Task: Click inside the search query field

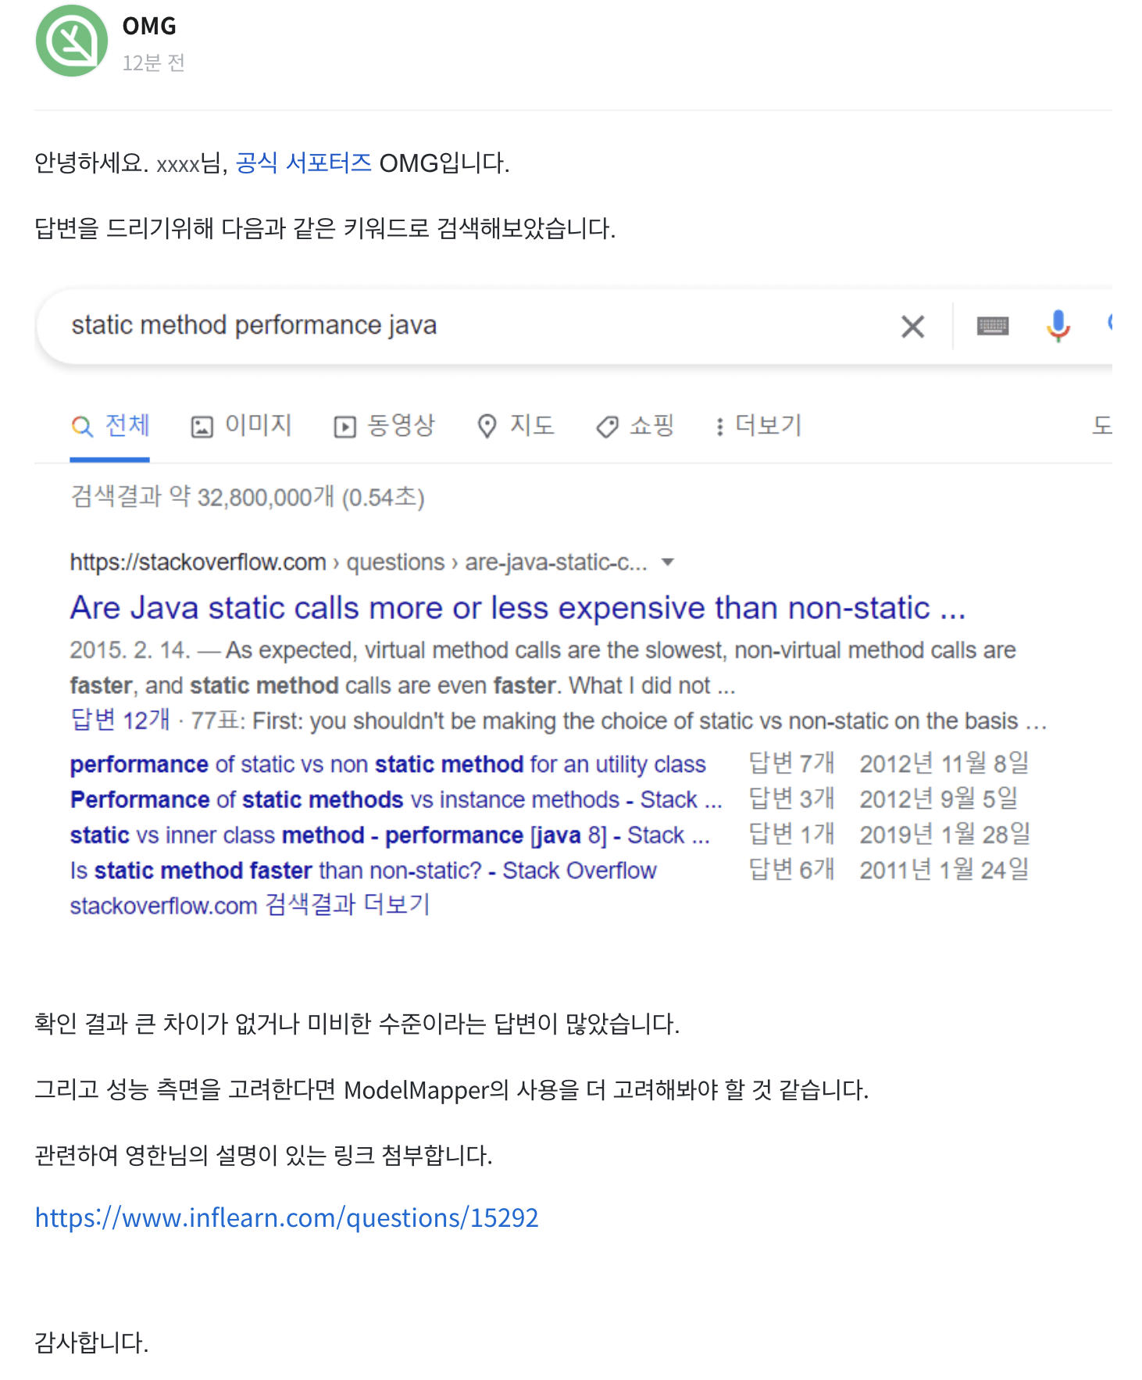Action: click(469, 326)
